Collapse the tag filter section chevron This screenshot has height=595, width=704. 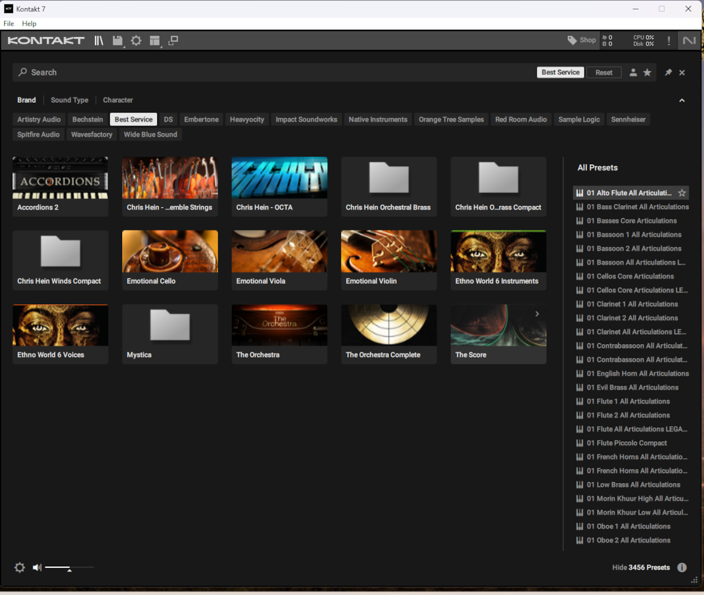(x=682, y=100)
